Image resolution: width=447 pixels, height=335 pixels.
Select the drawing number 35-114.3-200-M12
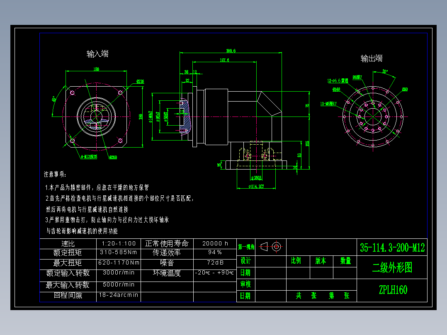391,247
